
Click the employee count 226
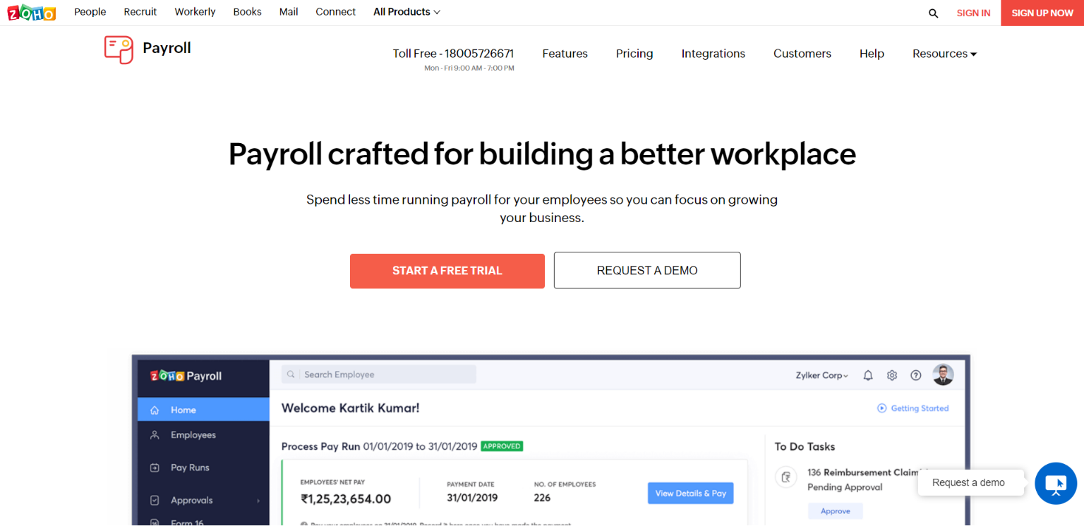pyautogui.click(x=542, y=498)
